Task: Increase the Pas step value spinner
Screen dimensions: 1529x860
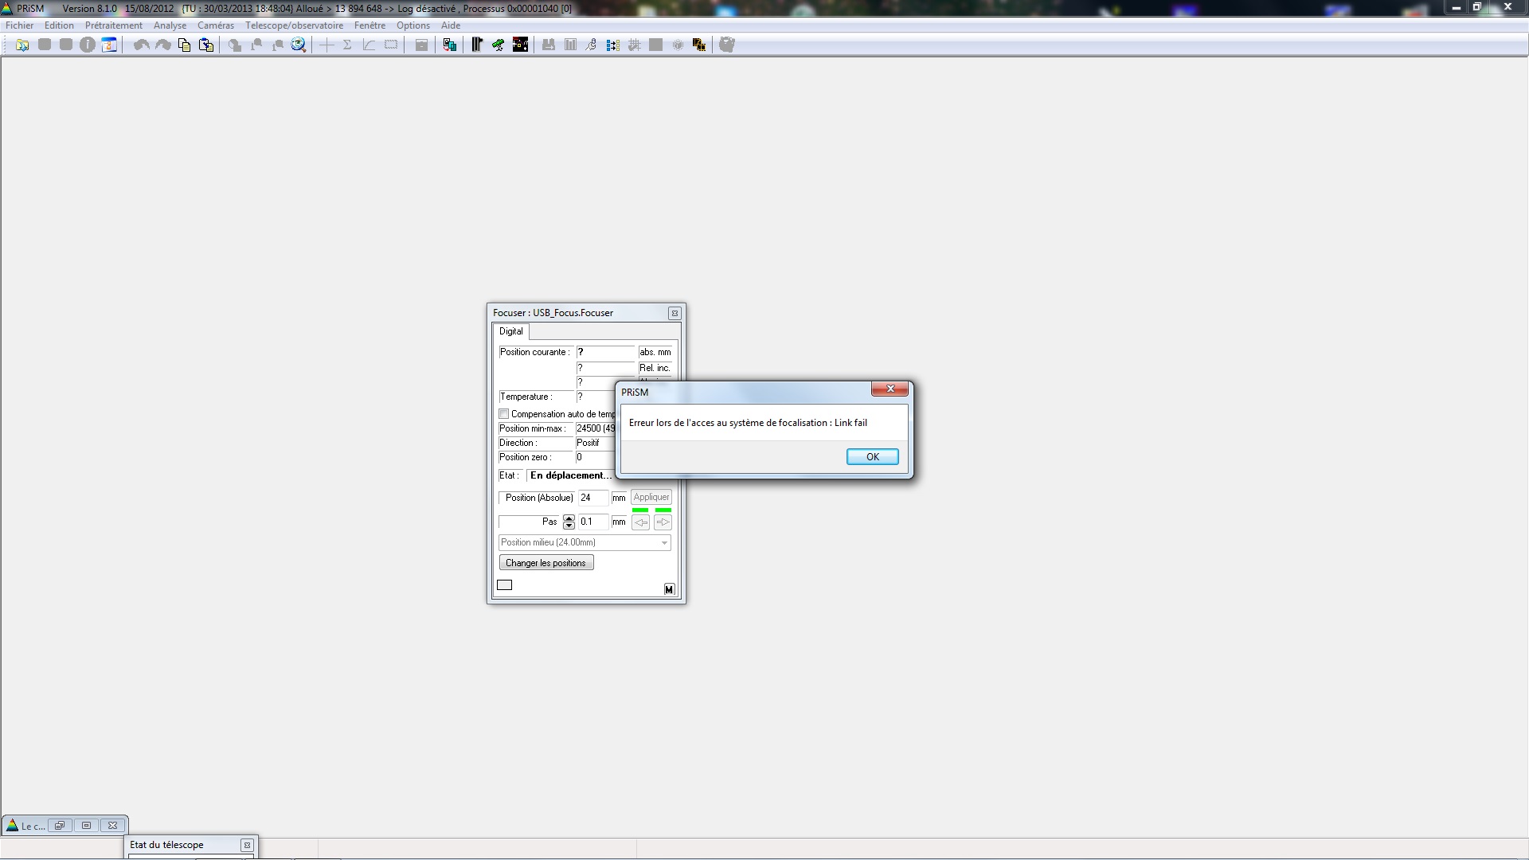Action: point(569,518)
